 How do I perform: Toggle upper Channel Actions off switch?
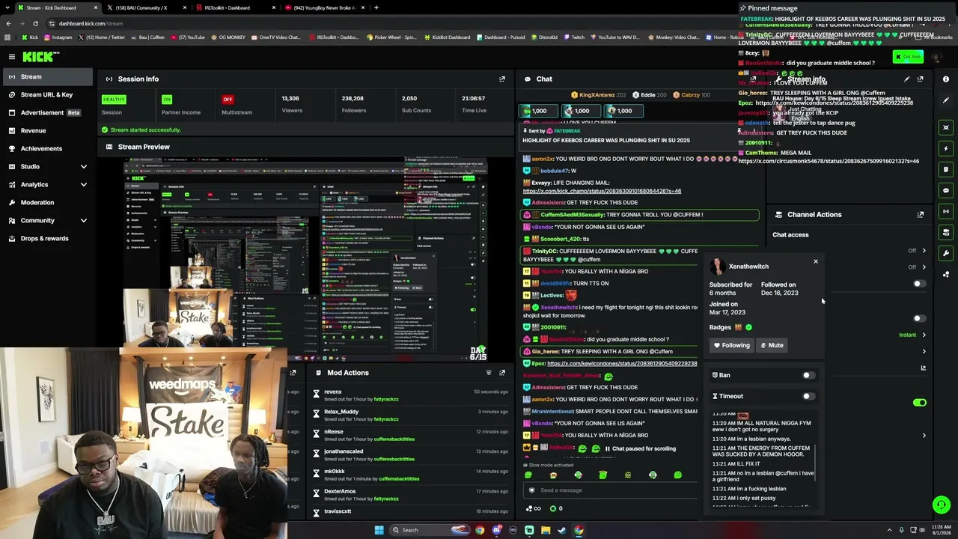[x=919, y=284]
